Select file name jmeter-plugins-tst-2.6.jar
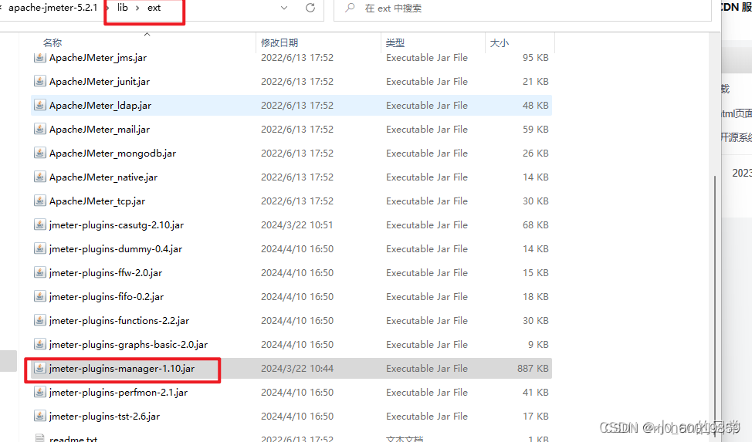Screen dimensions: 752x442 coord(104,416)
